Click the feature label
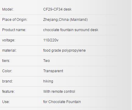The height and width of the screenshot is (110, 132). click(x=8, y=92)
